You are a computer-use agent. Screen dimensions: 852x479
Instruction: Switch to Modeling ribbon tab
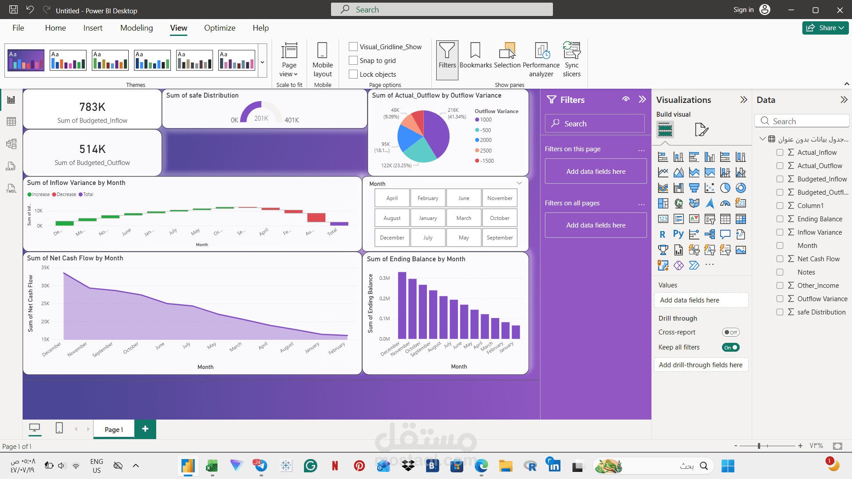pos(136,28)
